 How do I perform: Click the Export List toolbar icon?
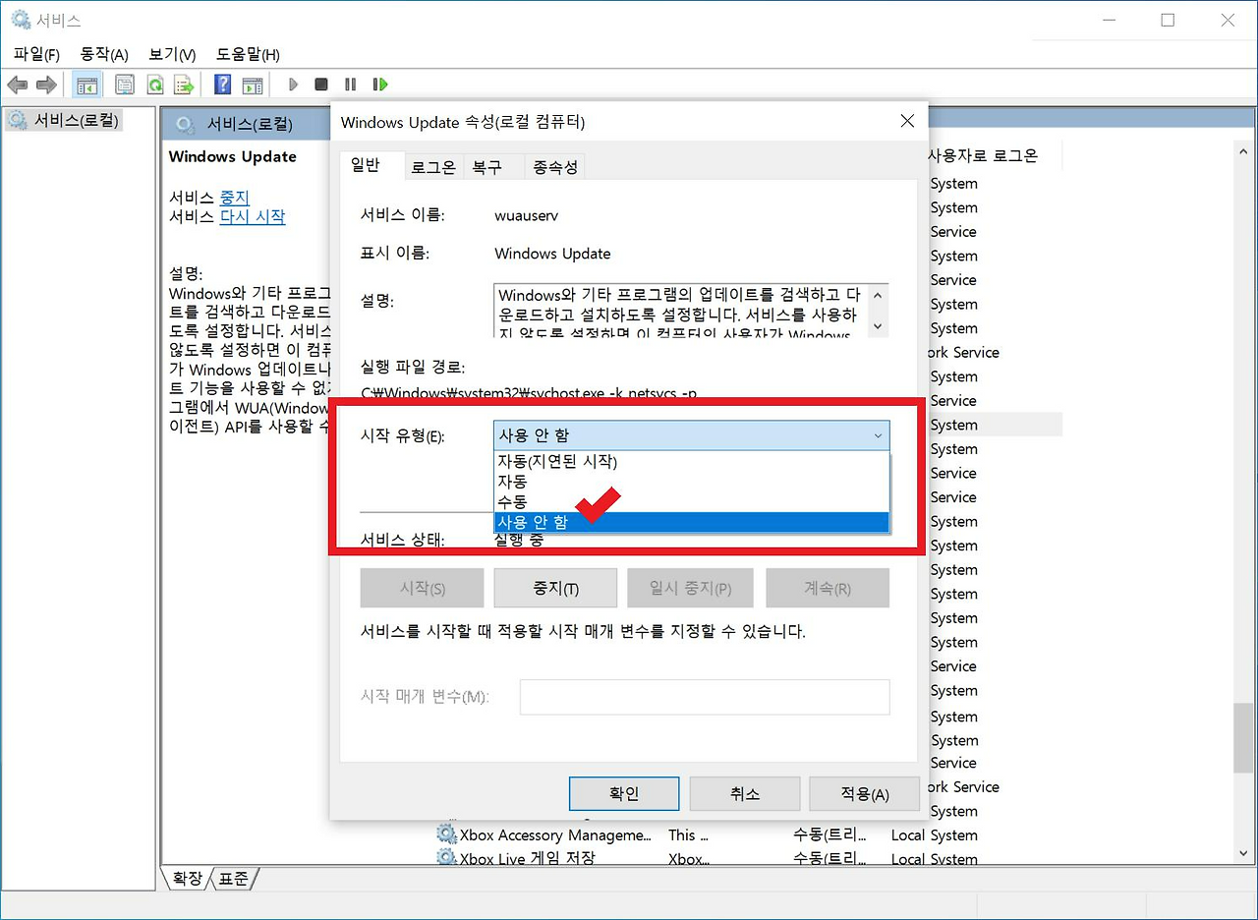(x=184, y=85)
